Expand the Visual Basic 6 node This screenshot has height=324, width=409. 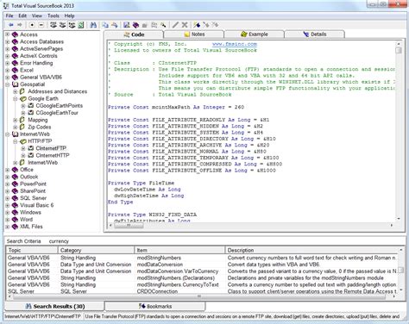(x=8, y=205)
